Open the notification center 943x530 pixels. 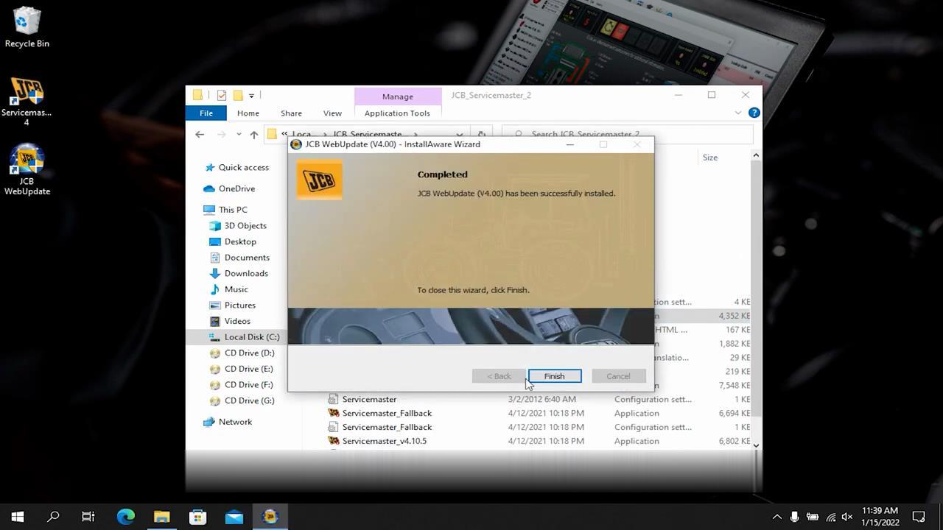click(x=919, y=517)
